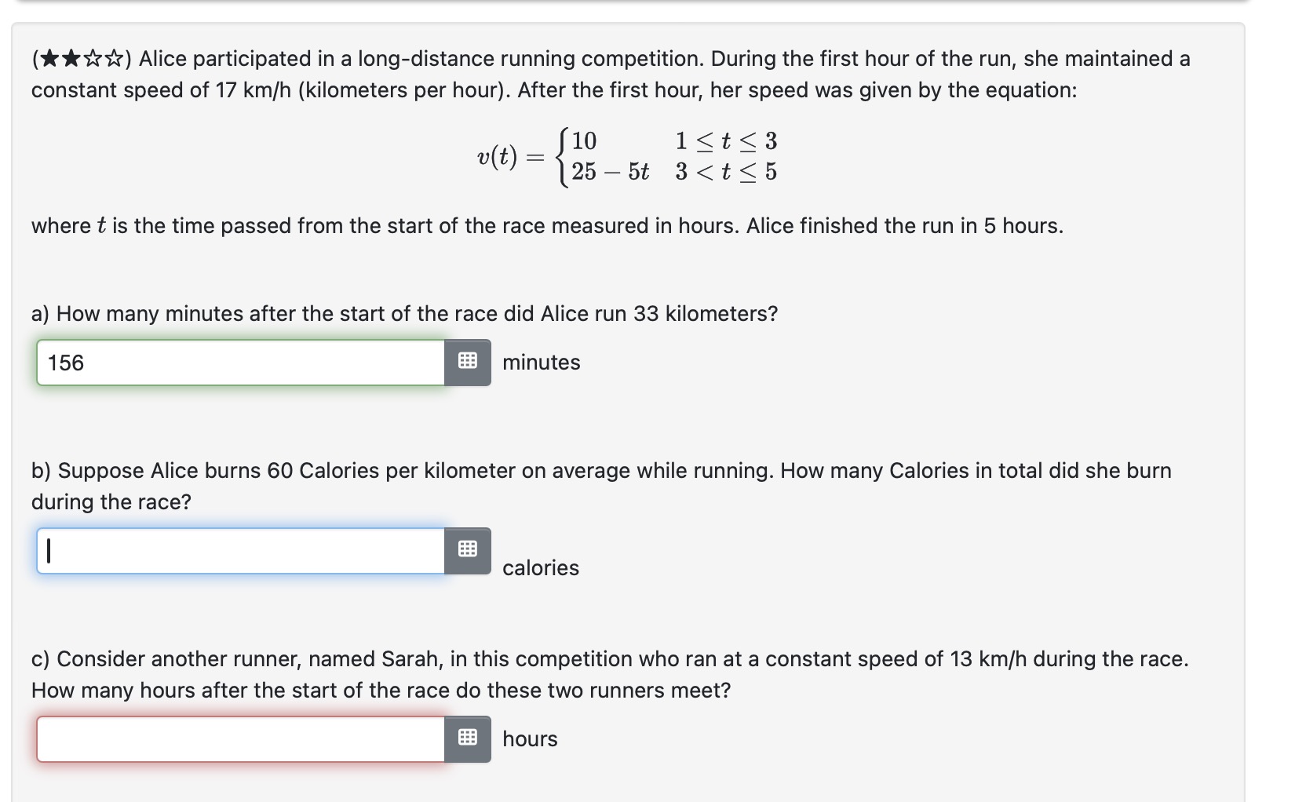Open the math keypad for part a answer
The width and height of the screenshot is (1306, 802).
click(468, 363)
